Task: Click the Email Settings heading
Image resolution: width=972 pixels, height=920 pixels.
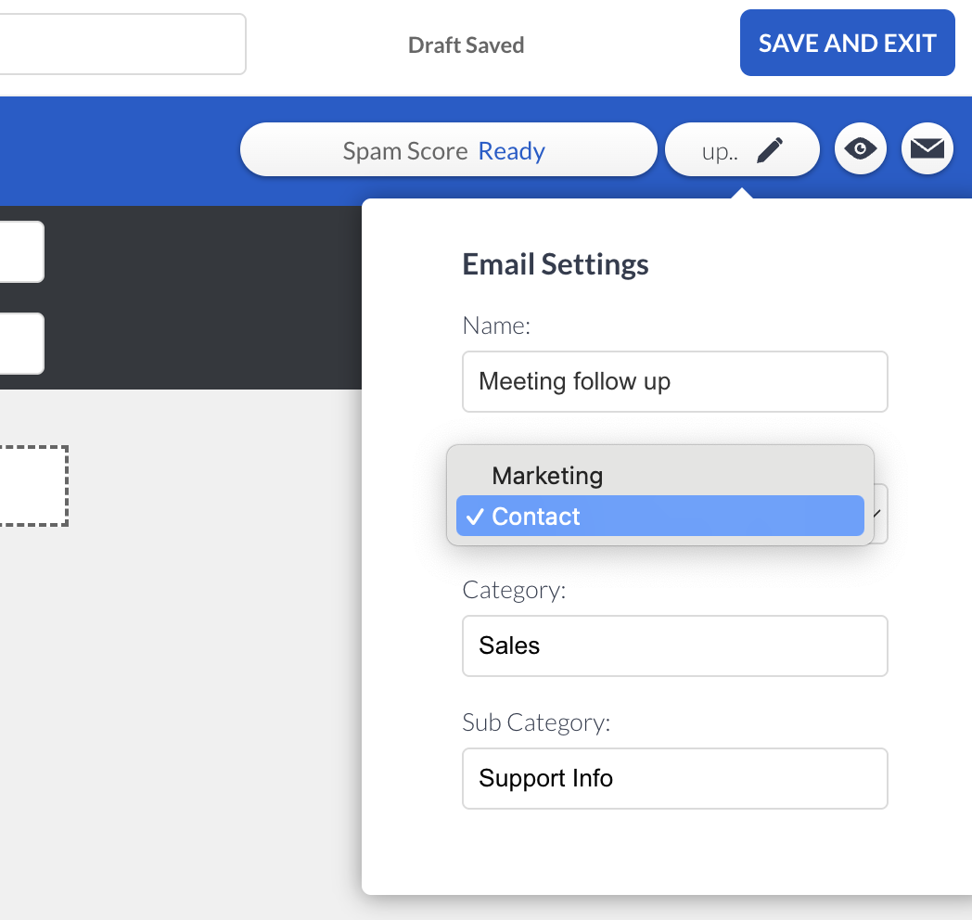Action: [x=556, y=264]
